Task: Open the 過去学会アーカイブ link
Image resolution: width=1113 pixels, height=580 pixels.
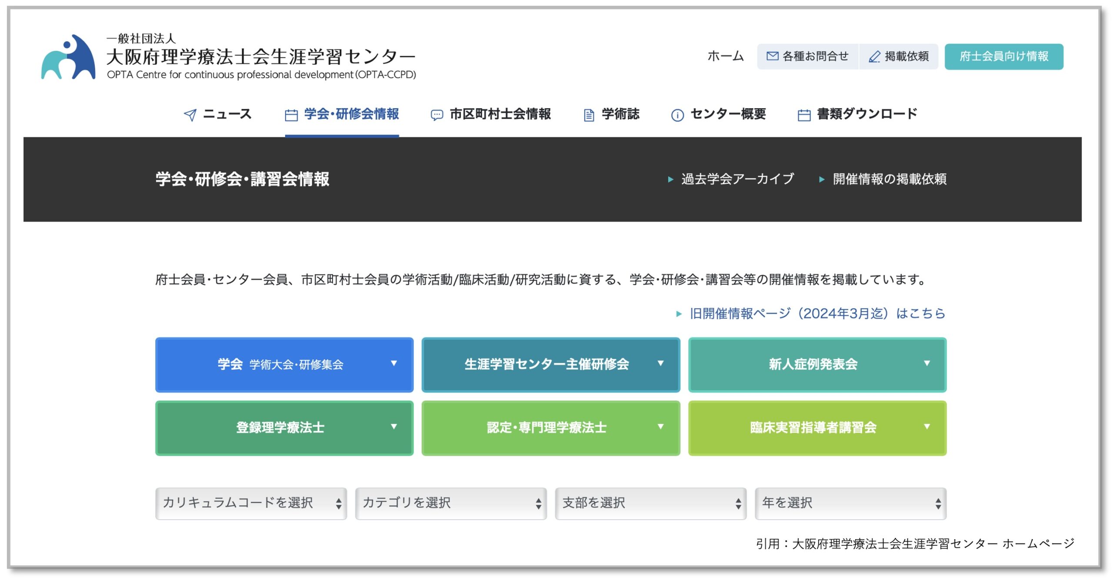Action: coord(737,179)
